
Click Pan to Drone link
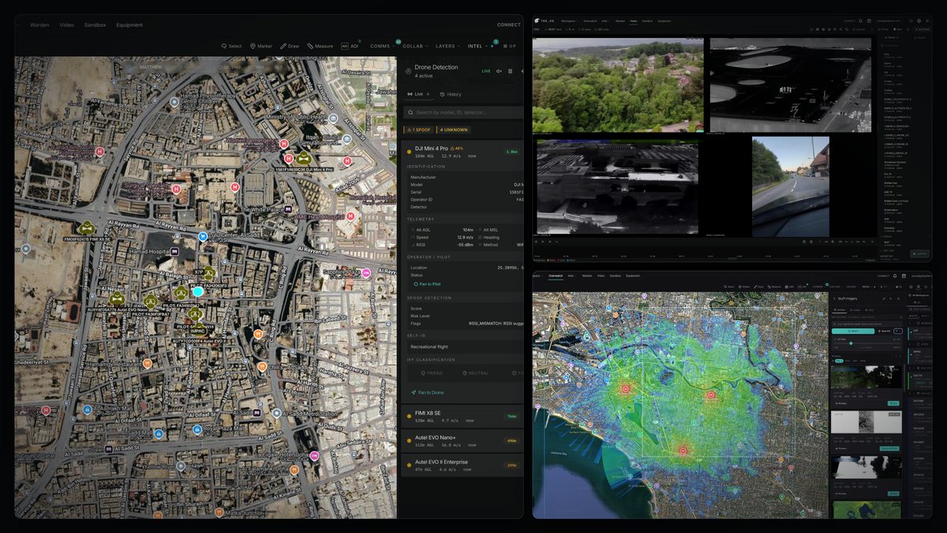[x=427, y=392]
